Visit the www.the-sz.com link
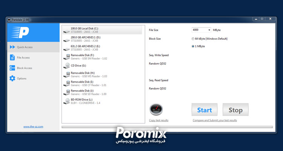Viewport: 283px width, 151px height. click(33, 126)
